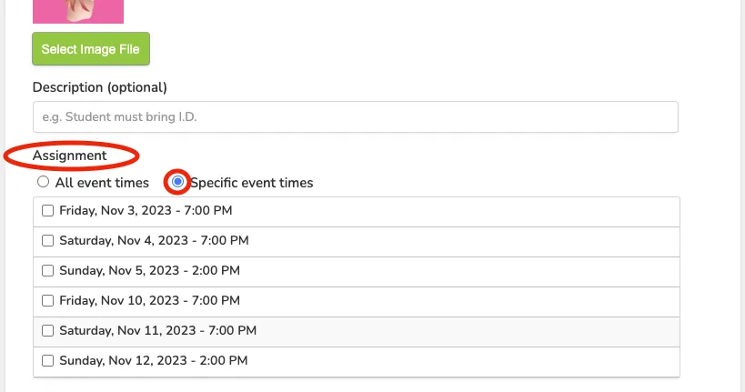Click the Select Image File button
The image size is (745, 392).
click(x=91, y=49)
